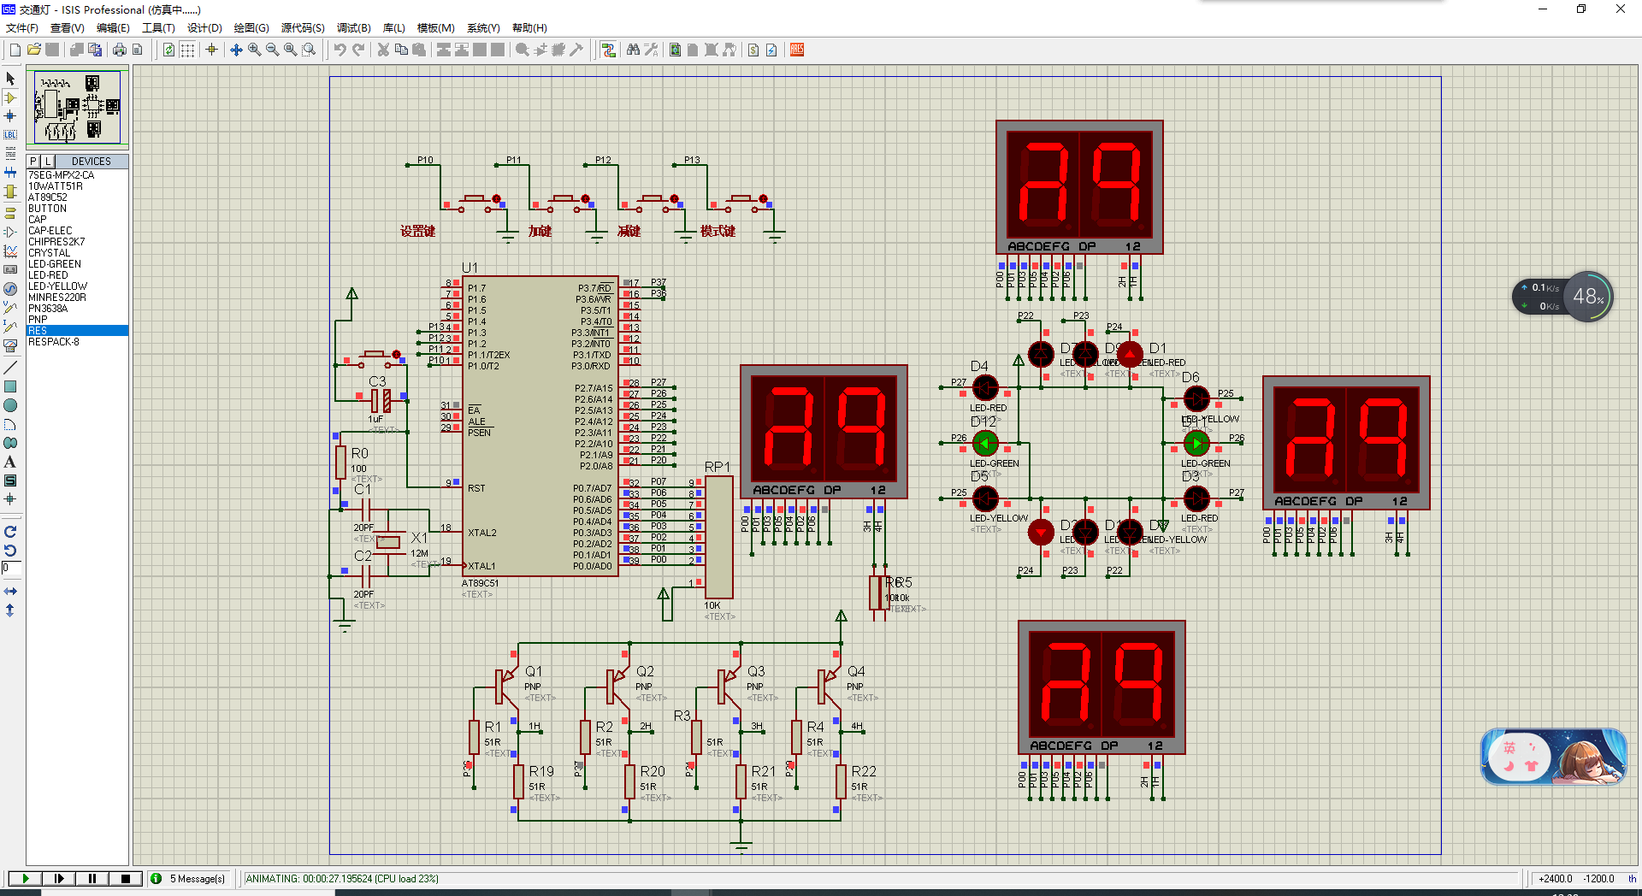Screen dimensions: 1642x896
Task: Click the L library button
Action: [x=48, y=162]
